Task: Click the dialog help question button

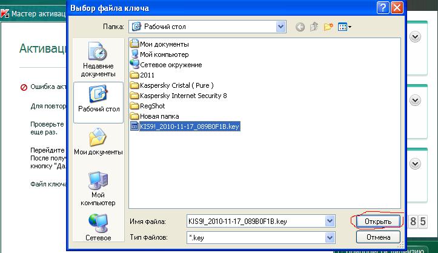Action: [383, 7]
